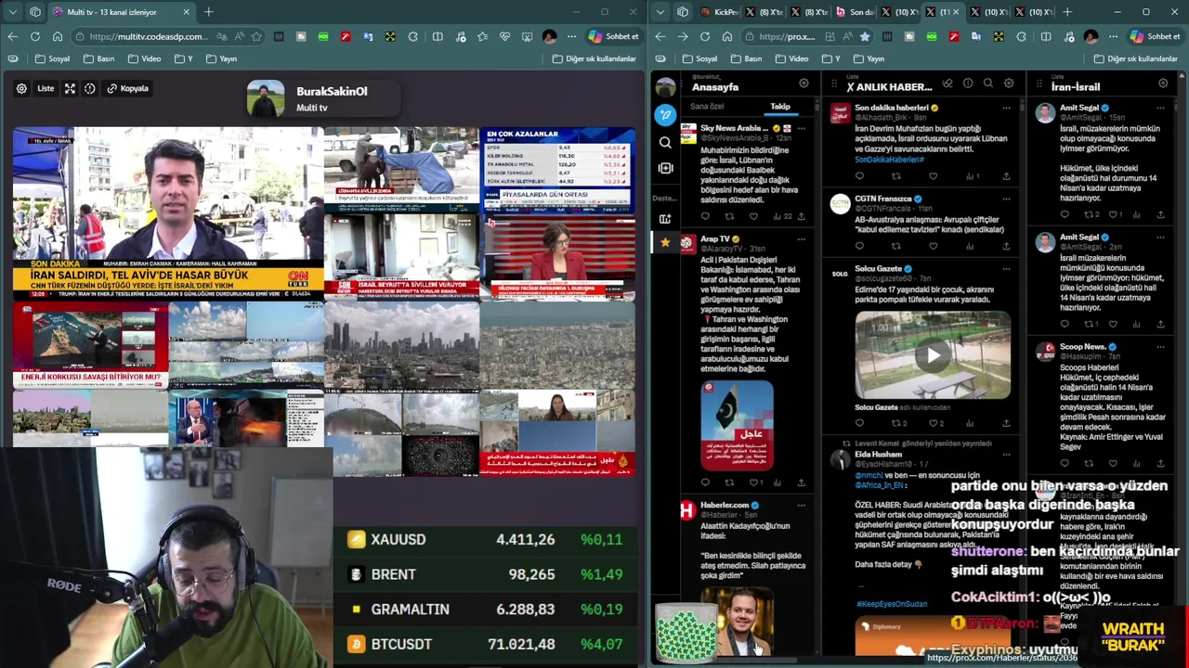Viewport: 1189px width, 668px height.
Task: Open X ANLIK HABER column search icon
Action: (988, 83)
